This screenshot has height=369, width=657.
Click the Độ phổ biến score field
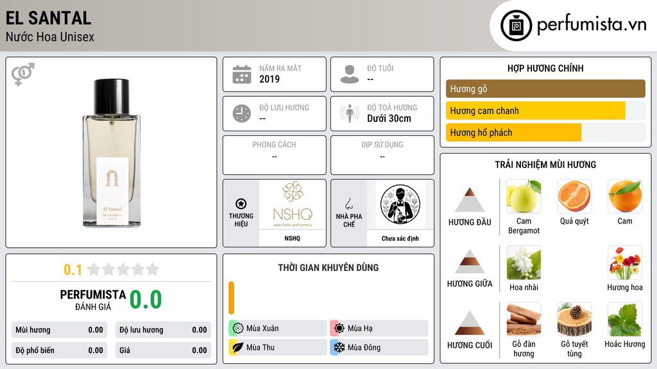point(60,350)
